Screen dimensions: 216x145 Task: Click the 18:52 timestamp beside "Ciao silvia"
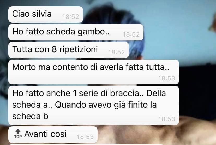tap(70, 17)
